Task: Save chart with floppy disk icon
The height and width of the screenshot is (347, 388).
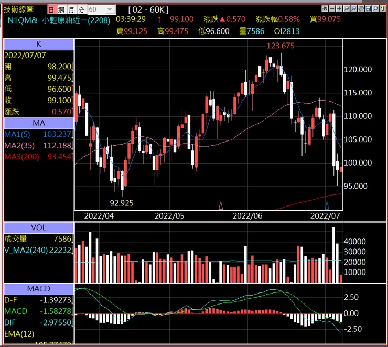Action: [x=368, y=8]
